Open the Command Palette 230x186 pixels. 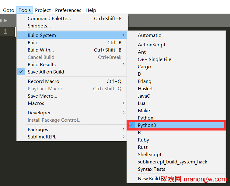pos(49,19)
